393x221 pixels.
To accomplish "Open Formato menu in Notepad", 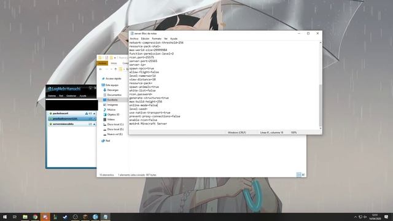I will [x=157, y=39].
